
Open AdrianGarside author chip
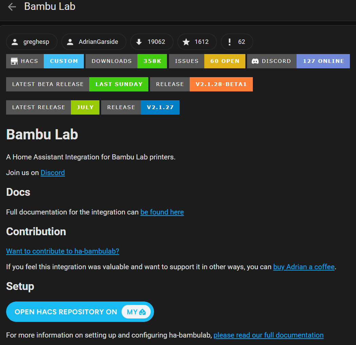[x=94, y=42]
